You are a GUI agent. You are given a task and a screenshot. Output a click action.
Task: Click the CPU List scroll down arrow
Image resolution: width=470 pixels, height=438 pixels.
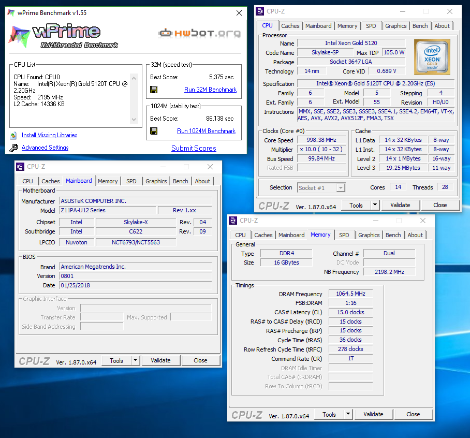click(134, 119)
